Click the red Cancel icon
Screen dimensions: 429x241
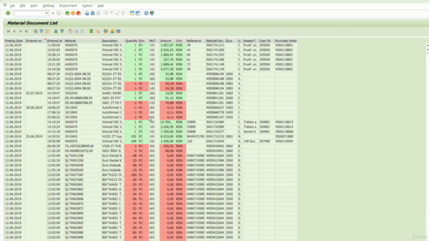tap(78, 13)
